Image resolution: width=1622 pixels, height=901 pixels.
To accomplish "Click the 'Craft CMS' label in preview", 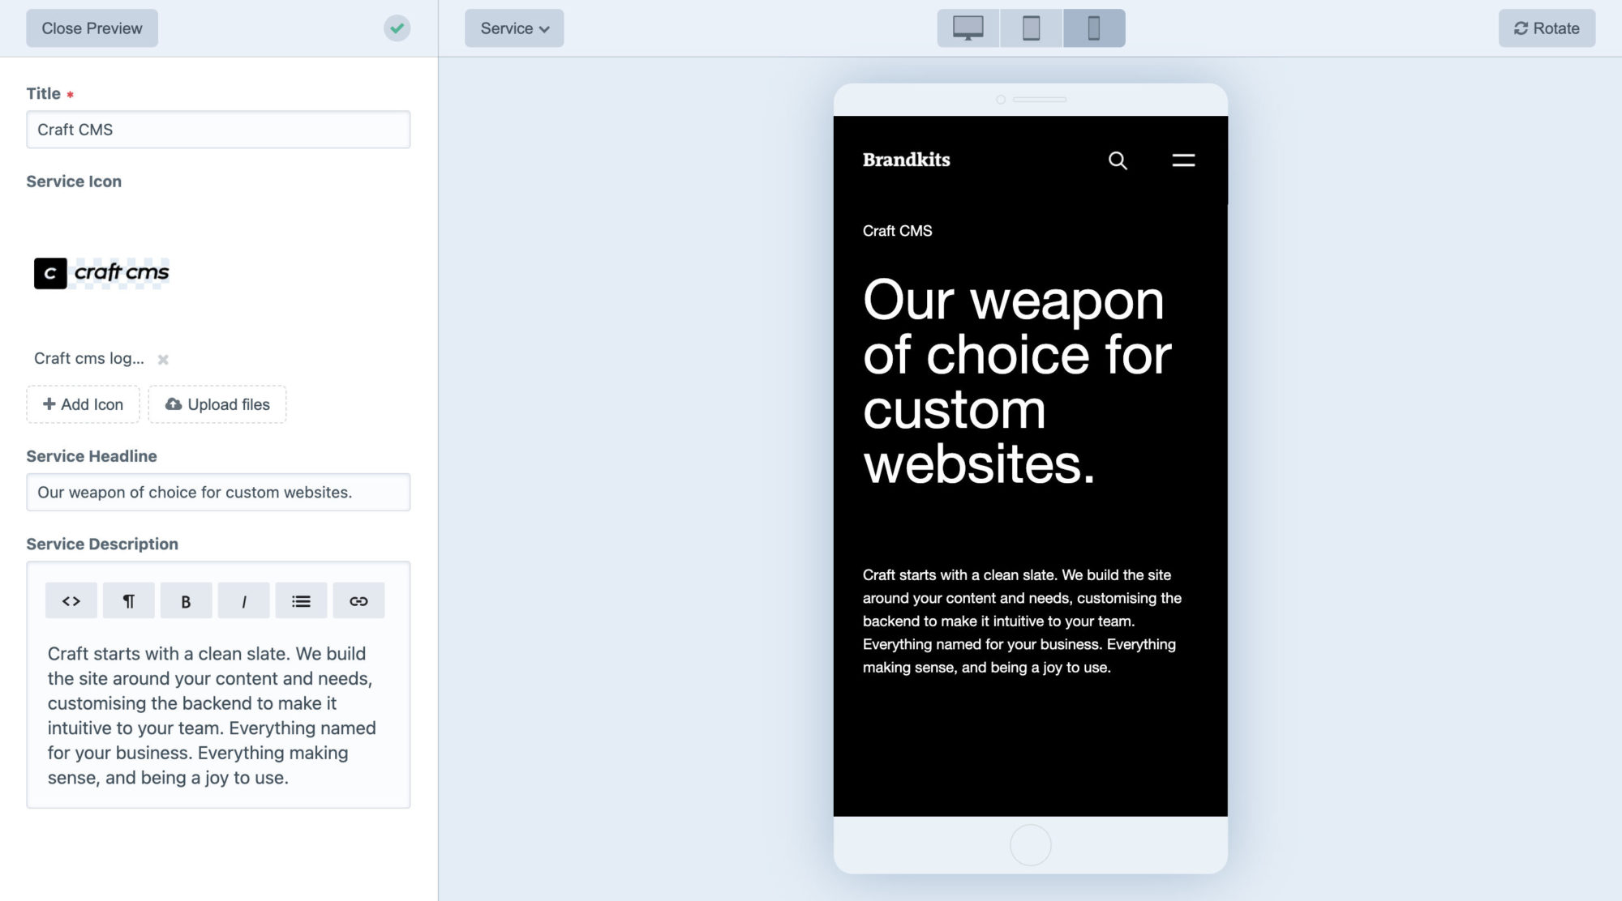I will pyautogui.click(x=897, y=231).
